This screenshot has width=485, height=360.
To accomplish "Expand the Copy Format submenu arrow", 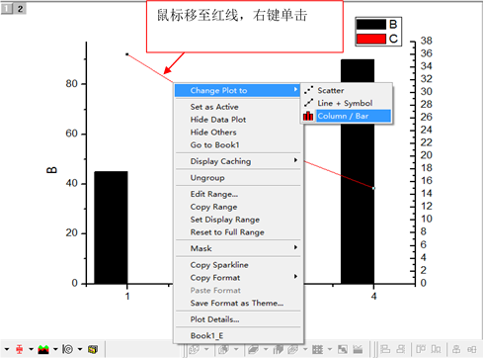I will (295, 277).
